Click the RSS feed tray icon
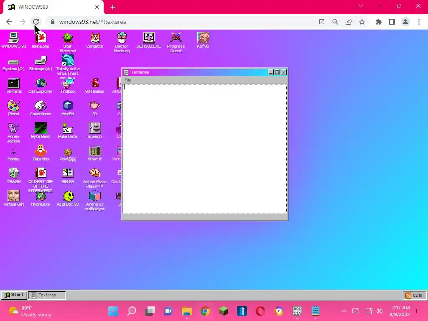The image size is (428, 321). (408, 296)
